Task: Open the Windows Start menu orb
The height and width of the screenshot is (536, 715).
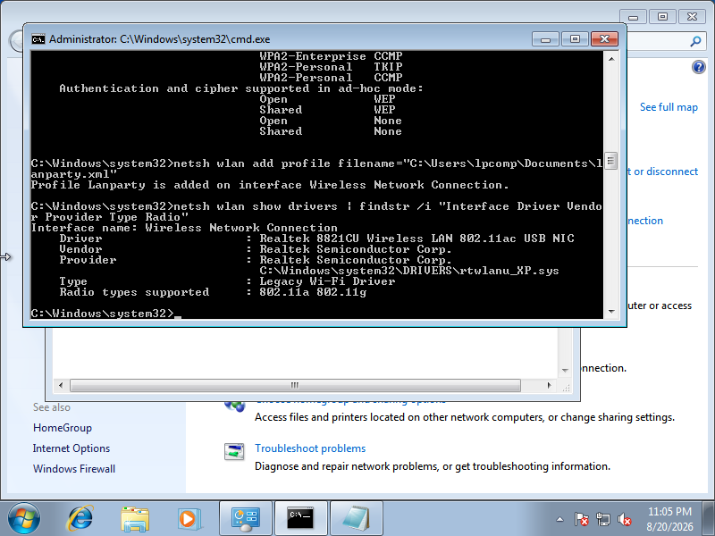Action: (x=23, y=519)
